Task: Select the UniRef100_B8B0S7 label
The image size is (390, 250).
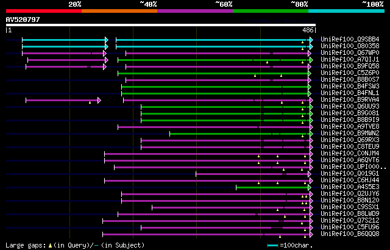Action: (350, 80)
